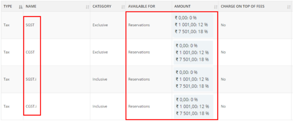Click Reservations in the SGST.i row
Viewport: 295px width, 122px height.
[139, 79]
